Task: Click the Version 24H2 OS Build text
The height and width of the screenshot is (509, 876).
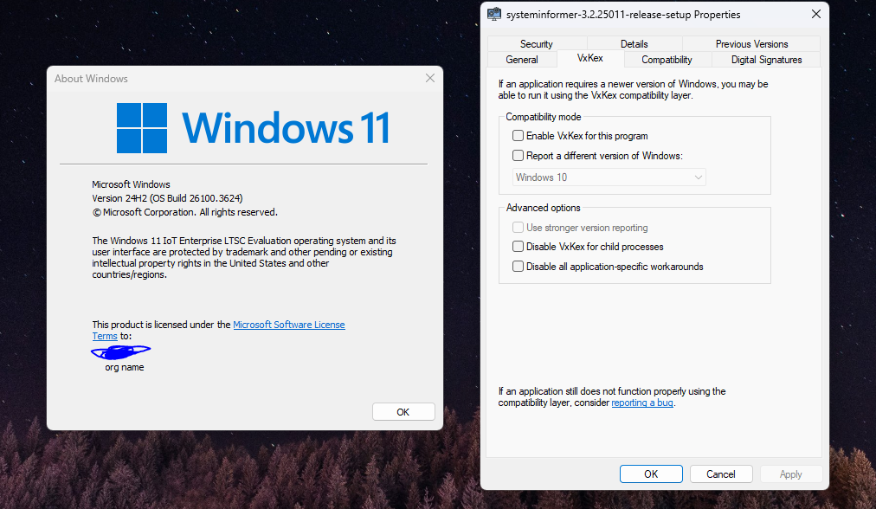Action: pyautogui.click(x=168, y=198)
